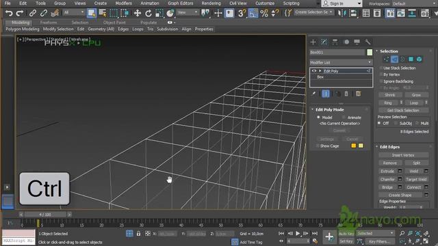This screenshot has height=246, width=438.
Task: Enable the Use Stack Selection checkbox
Action: [381, 68]
